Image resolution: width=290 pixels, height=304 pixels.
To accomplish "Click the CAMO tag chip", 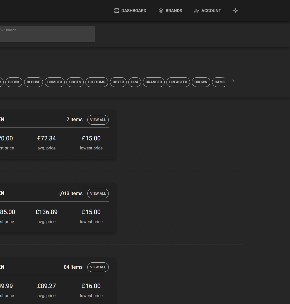I will [x=219, y=82].
